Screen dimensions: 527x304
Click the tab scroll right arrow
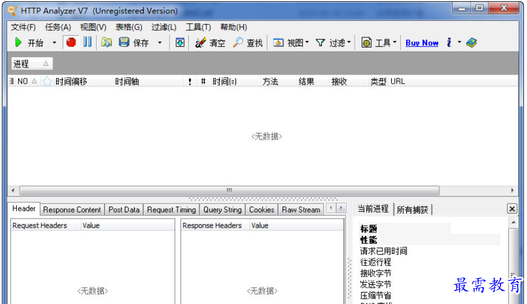[x=341, y=208]
